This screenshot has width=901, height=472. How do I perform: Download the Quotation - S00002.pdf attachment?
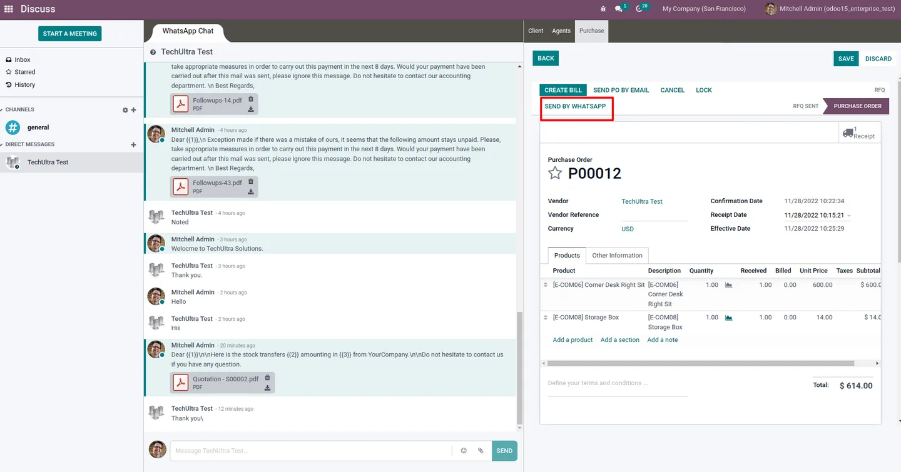267,388
